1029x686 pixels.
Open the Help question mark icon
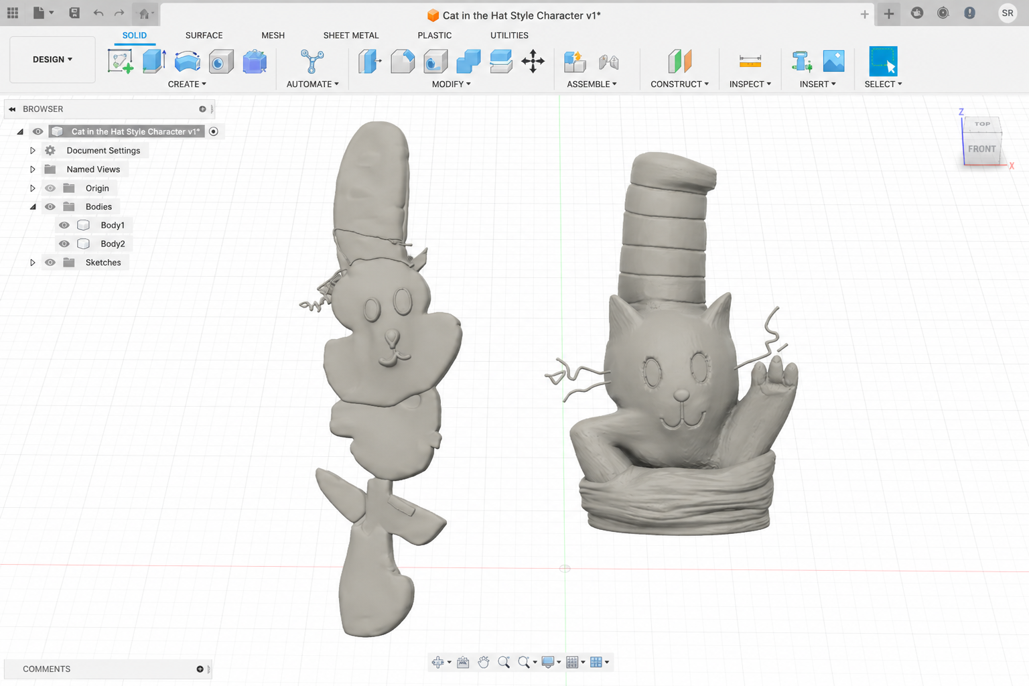969,13
